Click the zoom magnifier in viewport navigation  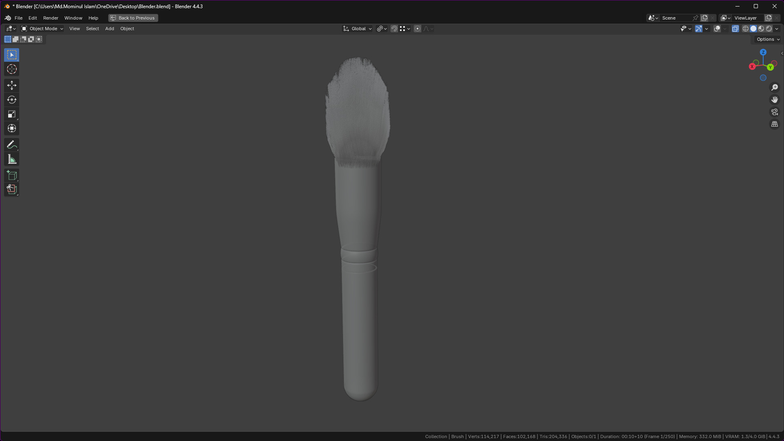(x=774, y=87)
